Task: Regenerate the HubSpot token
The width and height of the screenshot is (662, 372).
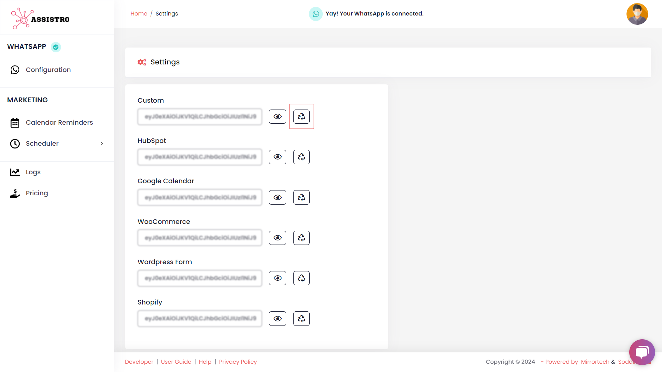Action: [301, 157]
